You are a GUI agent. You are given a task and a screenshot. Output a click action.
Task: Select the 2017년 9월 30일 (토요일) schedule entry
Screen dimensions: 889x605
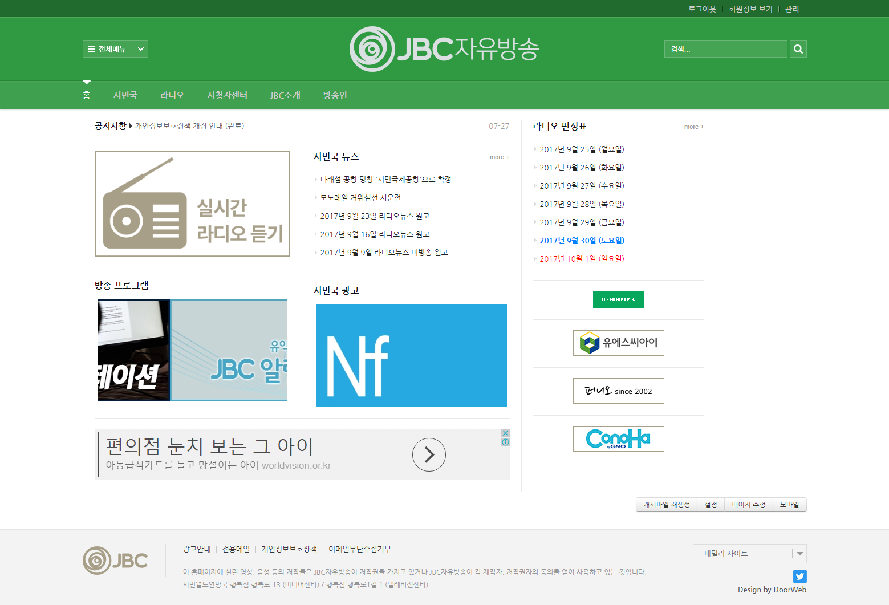tap(582, 240)
